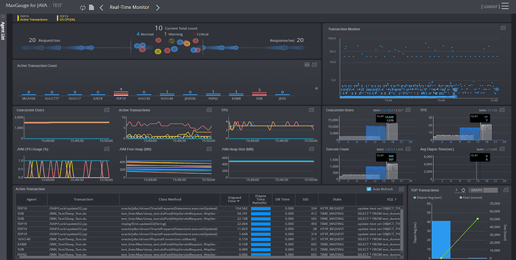Screen dimensions: 516x260
Task: Maximize the JVM Free Heap chart
Action: (209, 149)
